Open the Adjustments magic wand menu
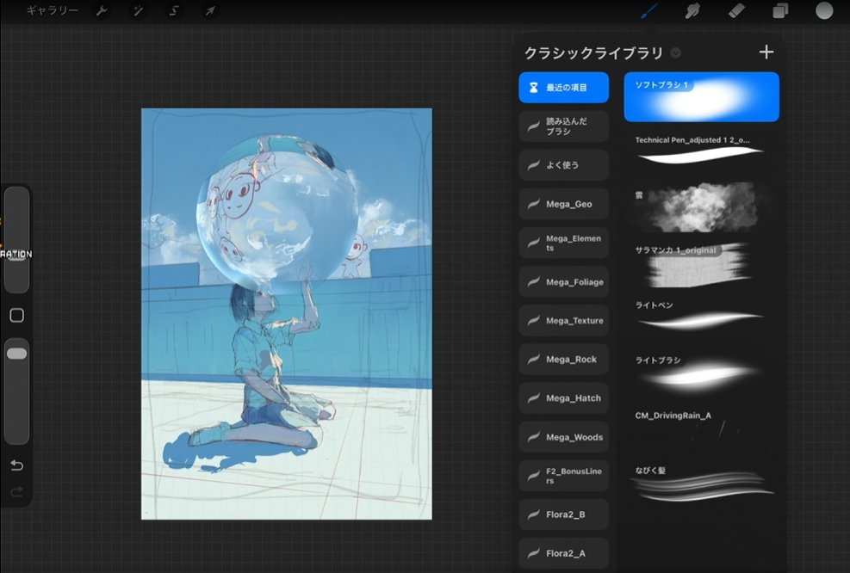 pos(138,11)
